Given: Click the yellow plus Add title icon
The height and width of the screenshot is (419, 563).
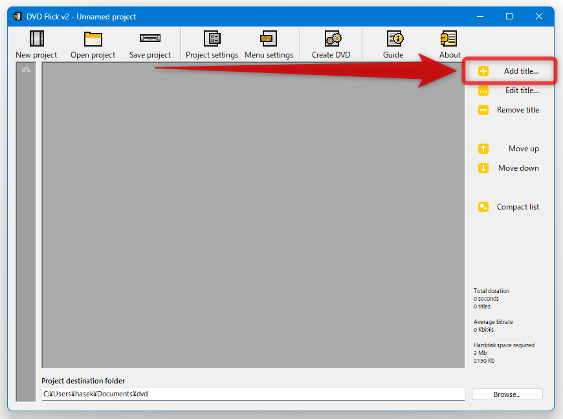Looking at the screenshot, I should (x=483, y=71).
